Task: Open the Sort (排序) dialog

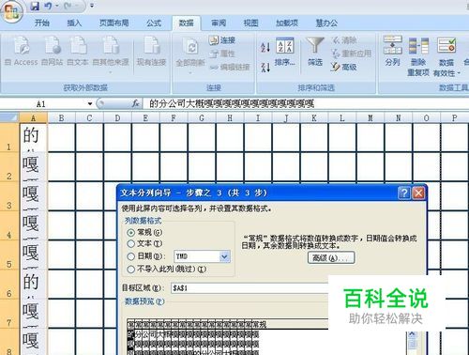Action: [x=285, y=52]
